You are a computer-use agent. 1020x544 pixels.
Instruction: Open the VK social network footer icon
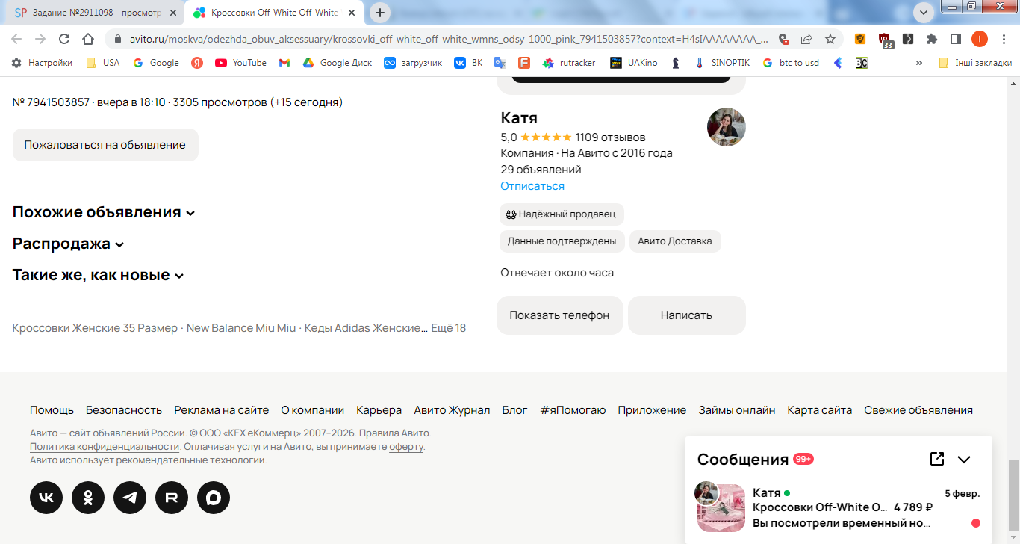tap(46, 498)
